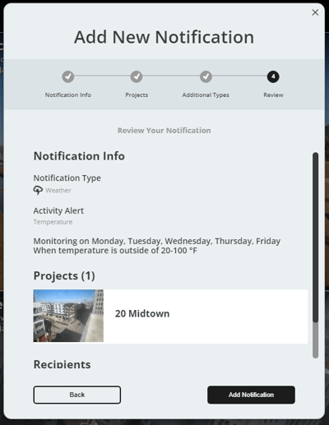
Task: Click the Recipients section heading
Action: 62,364
